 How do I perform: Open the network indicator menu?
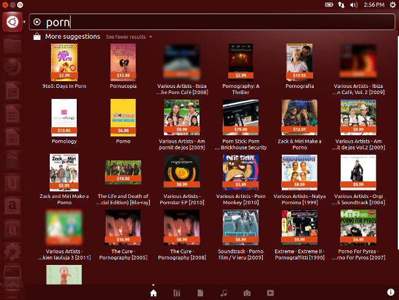point(341,4)
